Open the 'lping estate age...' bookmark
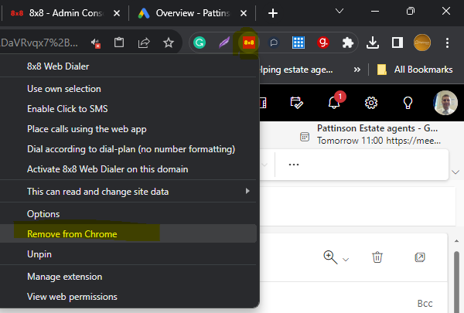Image resolution: width=464 pixels, height=313 pixels. tap(296, 70)
